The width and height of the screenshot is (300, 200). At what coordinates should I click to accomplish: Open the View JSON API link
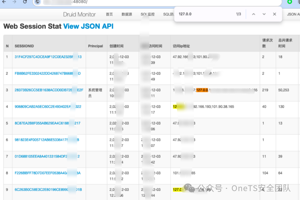click(x=88, y=26)
